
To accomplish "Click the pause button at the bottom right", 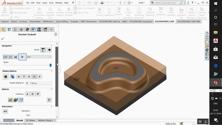I will 200,122.
